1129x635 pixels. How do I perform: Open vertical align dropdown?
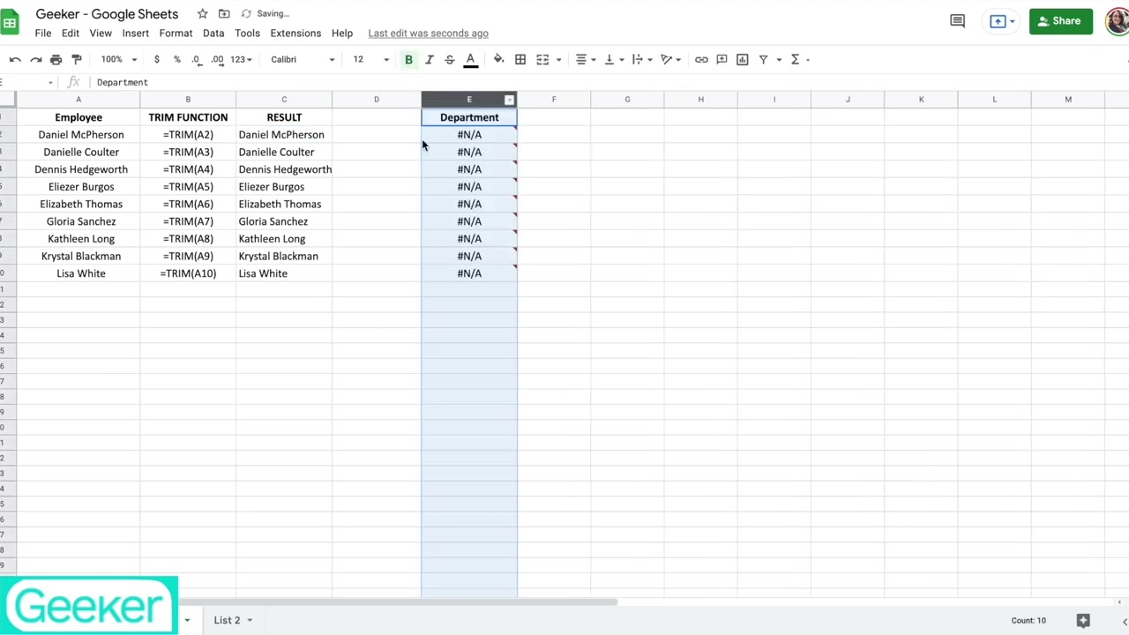tap(614, 59)
